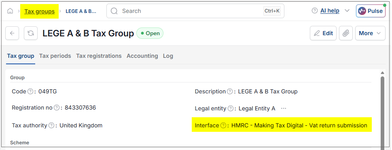Click the help icon beside Description
Image resolution: width=392 pixels, height=150 pixels.
coord(230,91)
